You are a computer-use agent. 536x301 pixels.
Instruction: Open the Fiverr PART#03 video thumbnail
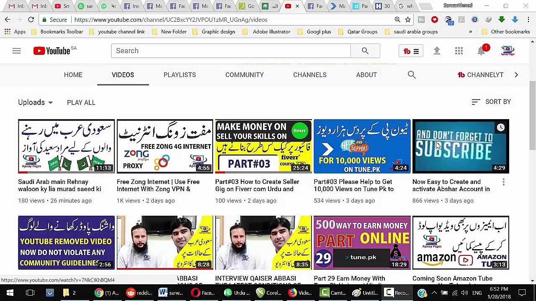[263, 146]
